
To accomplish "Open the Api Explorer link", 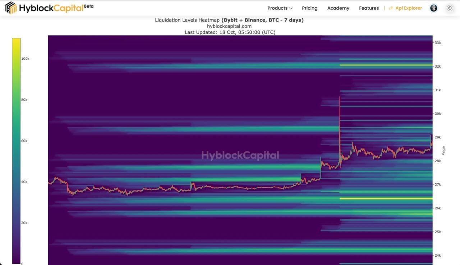I will (x=405, y=8).
